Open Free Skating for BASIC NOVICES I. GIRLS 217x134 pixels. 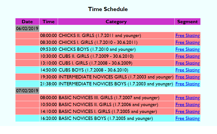coord(187,112)
